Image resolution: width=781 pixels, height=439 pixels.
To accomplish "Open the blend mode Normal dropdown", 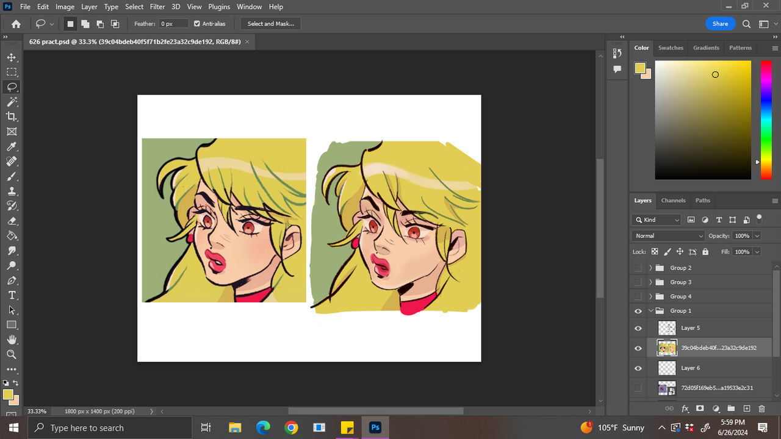I will click(668, 236).
